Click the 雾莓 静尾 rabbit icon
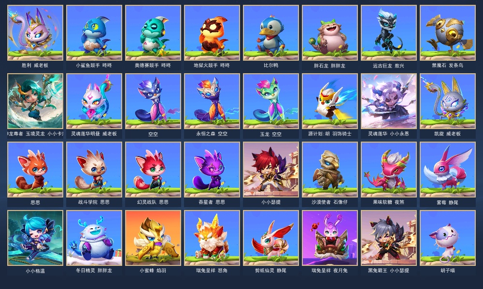This screenshot has height=289, width=483. 448,170
